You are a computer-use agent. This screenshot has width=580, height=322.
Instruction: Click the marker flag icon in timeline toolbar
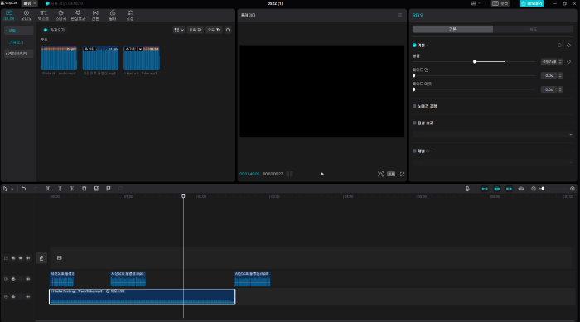109,189
